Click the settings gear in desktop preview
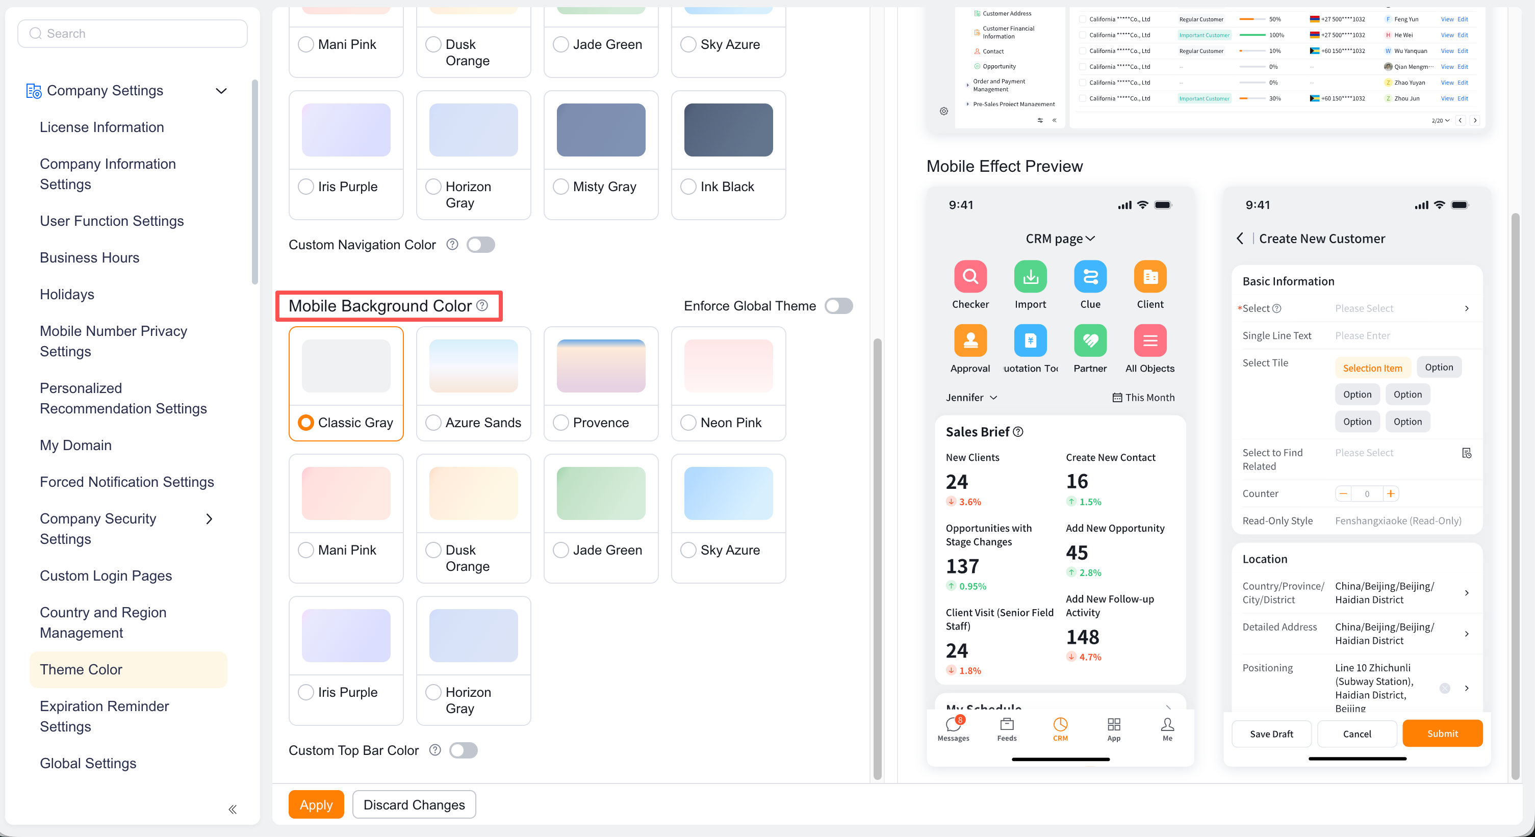Screen dimensions: 1535x837 (x=944, y=111)
